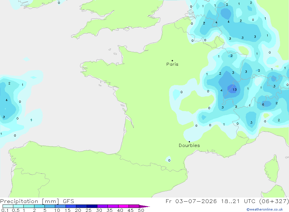Click the 25 legend scale label
Image resolution: width=289 pixels, height=212 pixels.
[88, 210]
